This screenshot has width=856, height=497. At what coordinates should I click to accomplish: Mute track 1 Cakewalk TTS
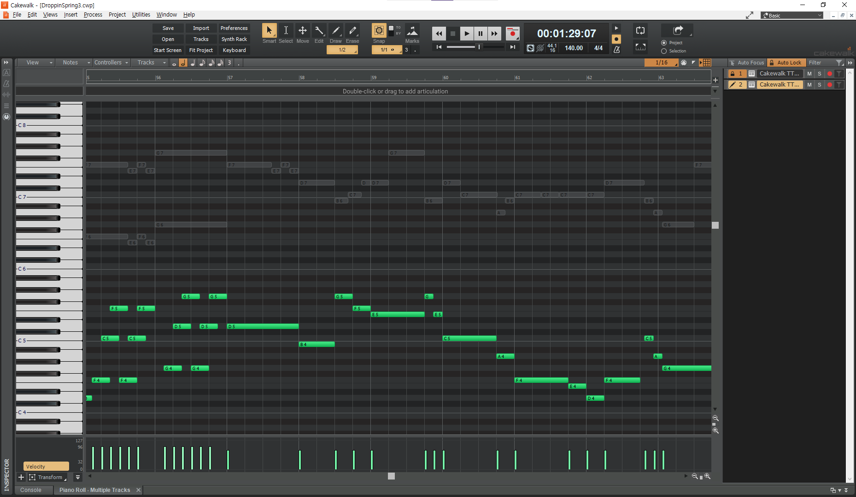point(809,74)
